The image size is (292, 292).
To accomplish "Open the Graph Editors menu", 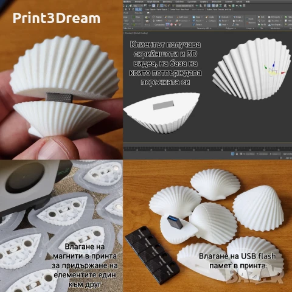I will point(153,1).
